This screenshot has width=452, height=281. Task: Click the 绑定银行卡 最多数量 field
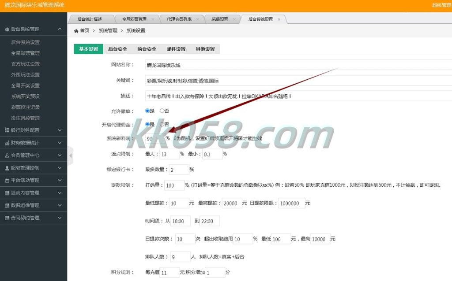[x=179, y=170]
